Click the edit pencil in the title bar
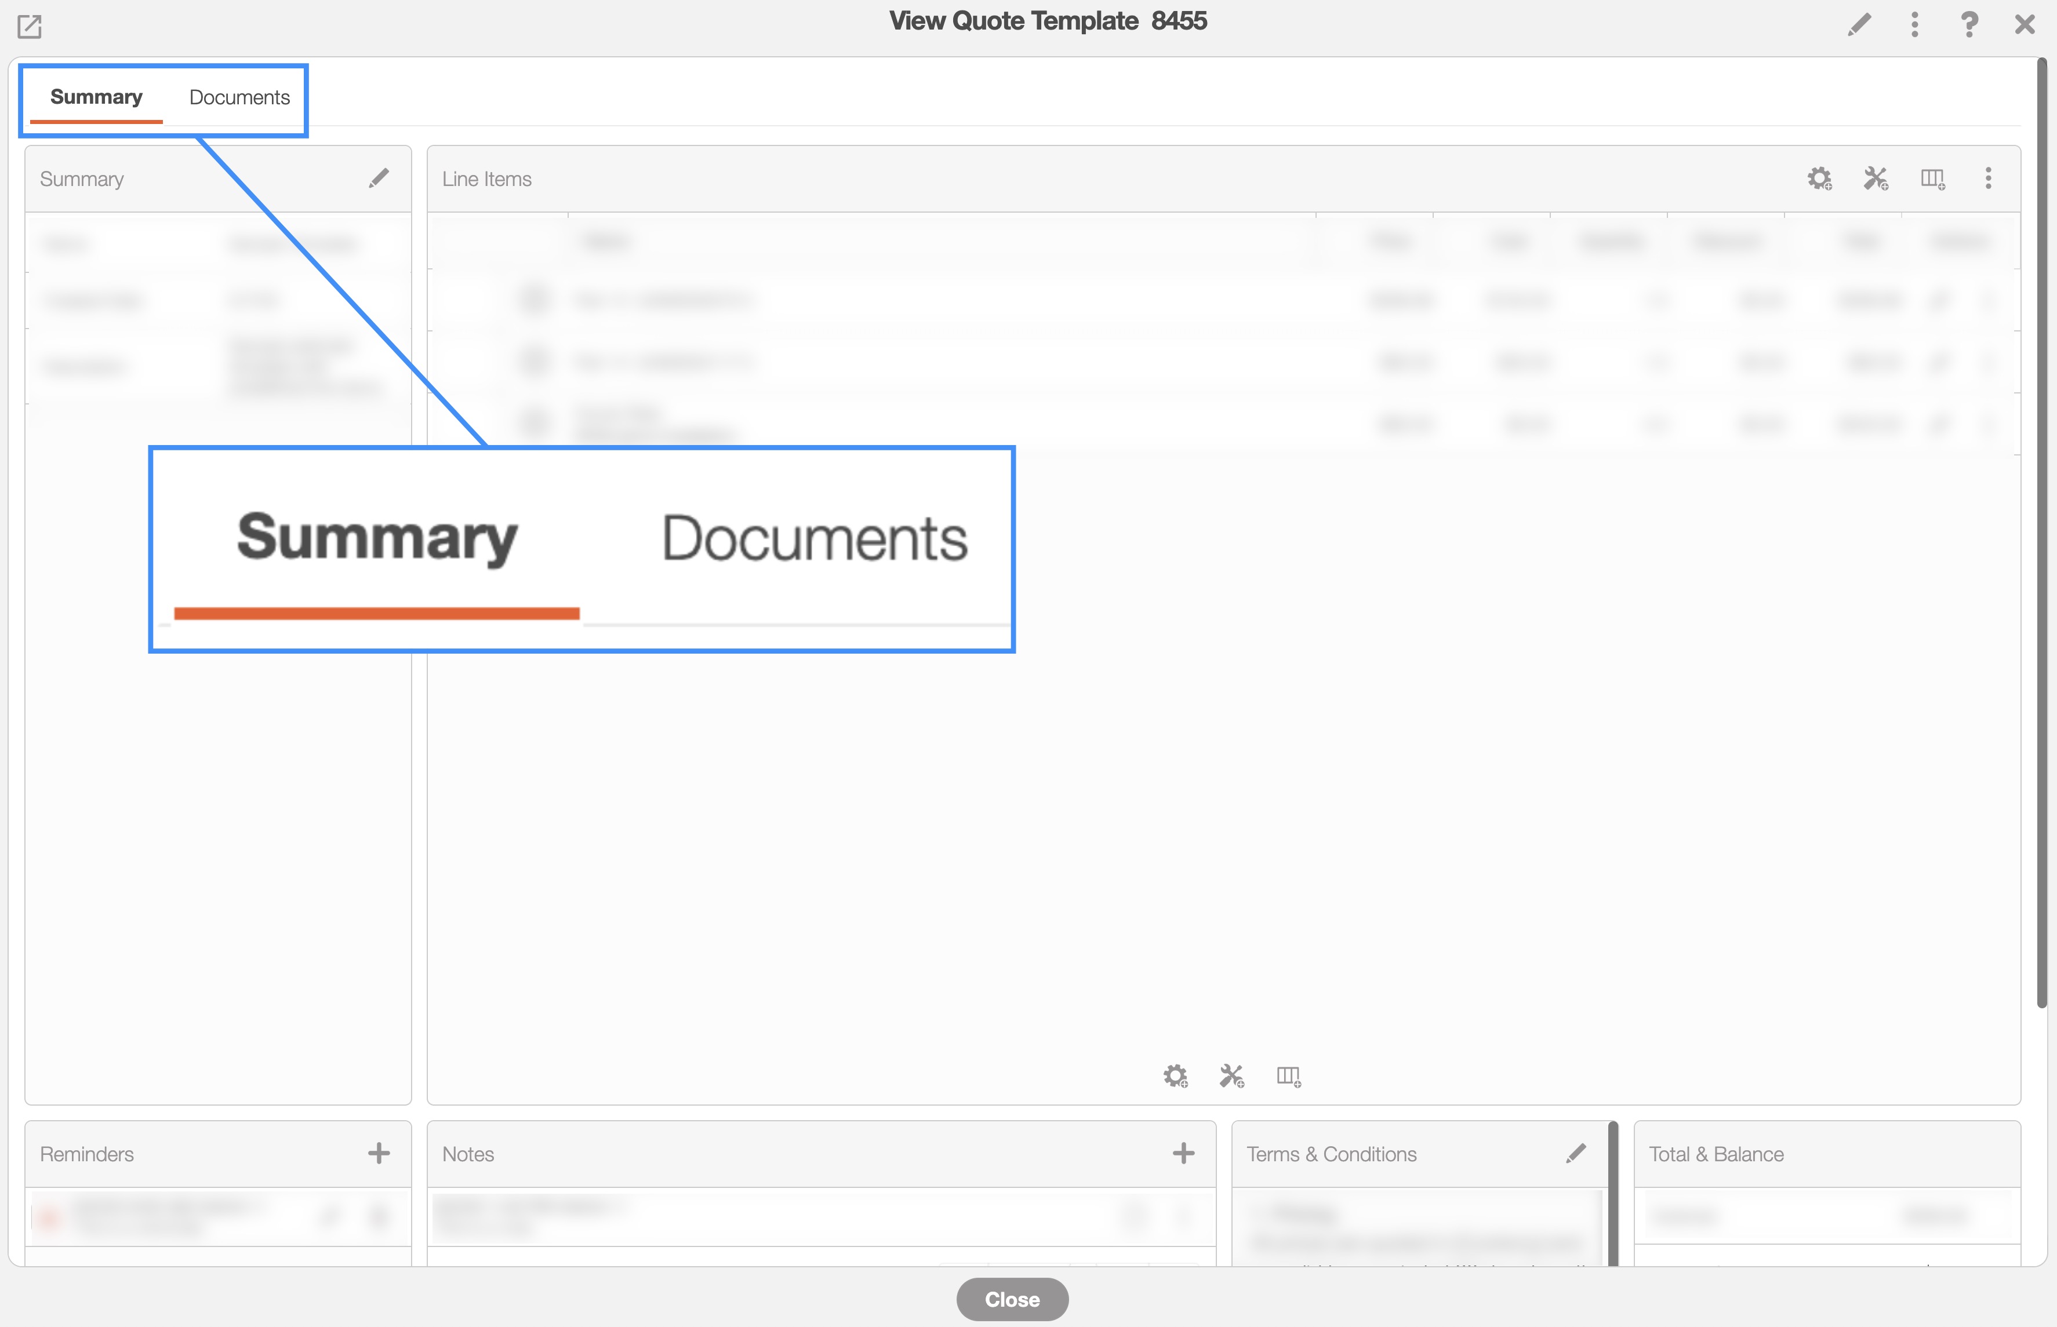Viewport: 2057px width, 1327px height. click(x=1859, y=24)
